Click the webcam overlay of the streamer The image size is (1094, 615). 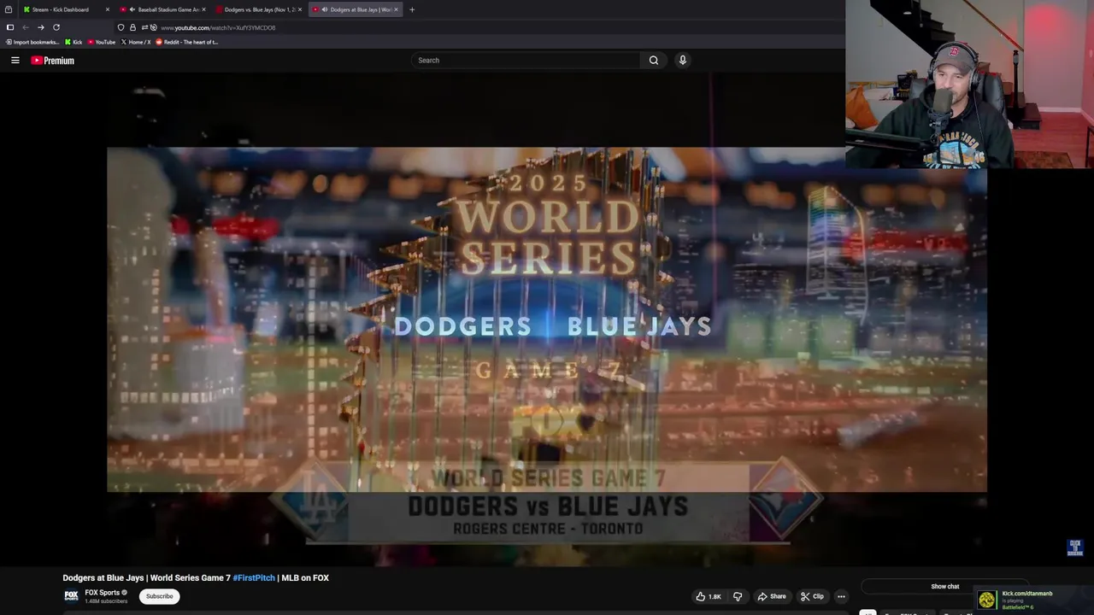pos(969,84)
